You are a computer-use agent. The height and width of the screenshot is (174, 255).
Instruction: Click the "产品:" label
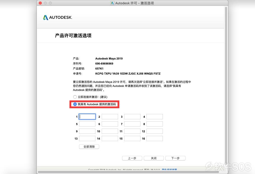pos(76,59)
